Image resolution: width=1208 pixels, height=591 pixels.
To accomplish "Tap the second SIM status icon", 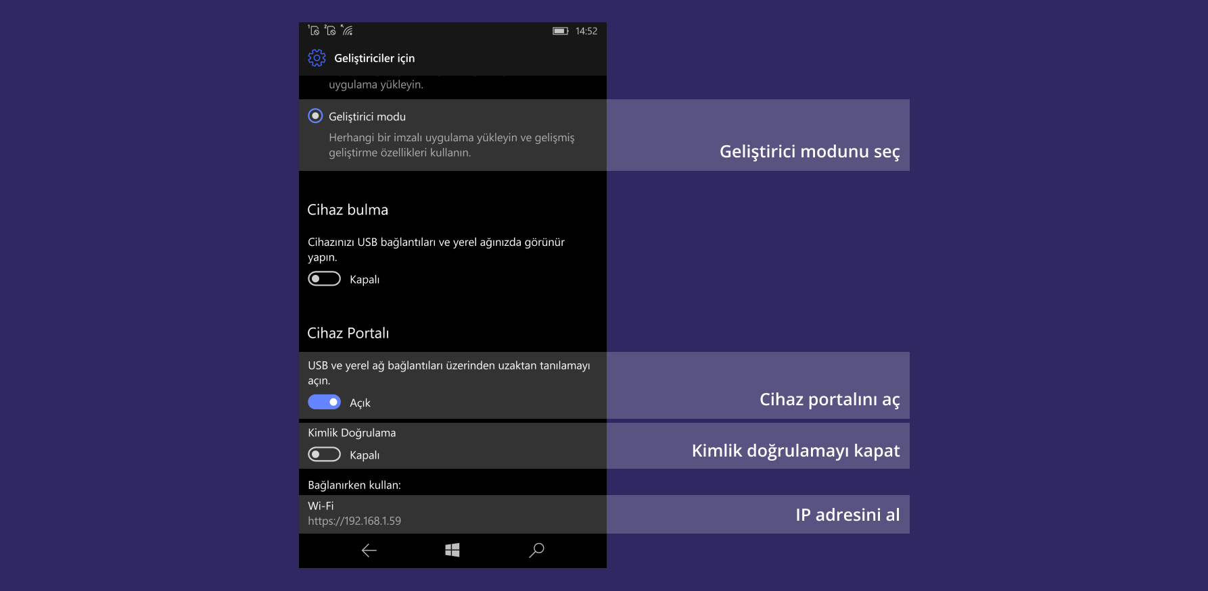I will tap(330, 30).
